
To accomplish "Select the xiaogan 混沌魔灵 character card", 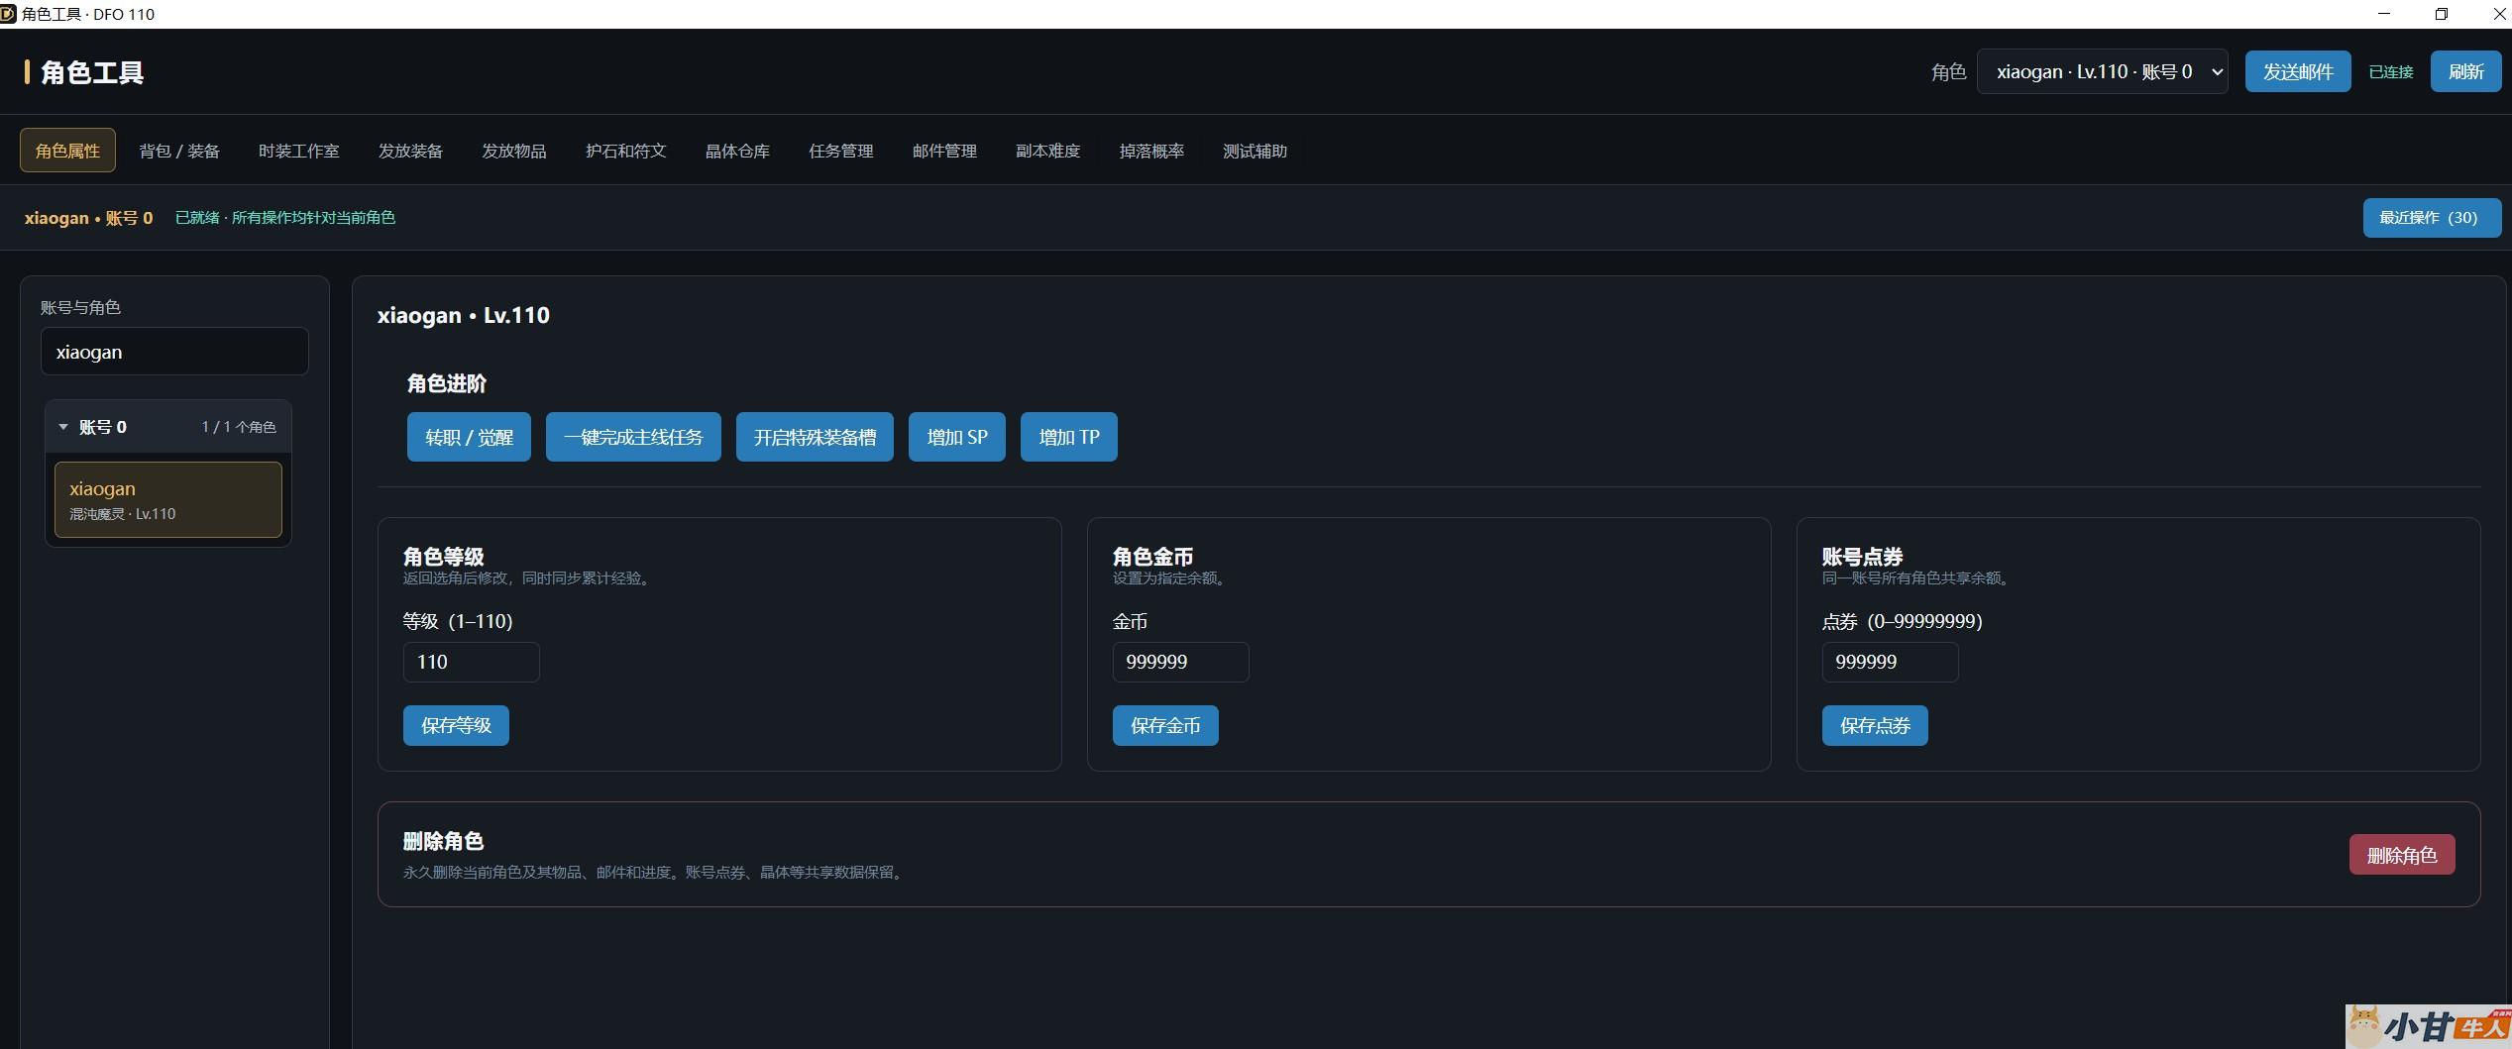I will [x=168, y=499].
